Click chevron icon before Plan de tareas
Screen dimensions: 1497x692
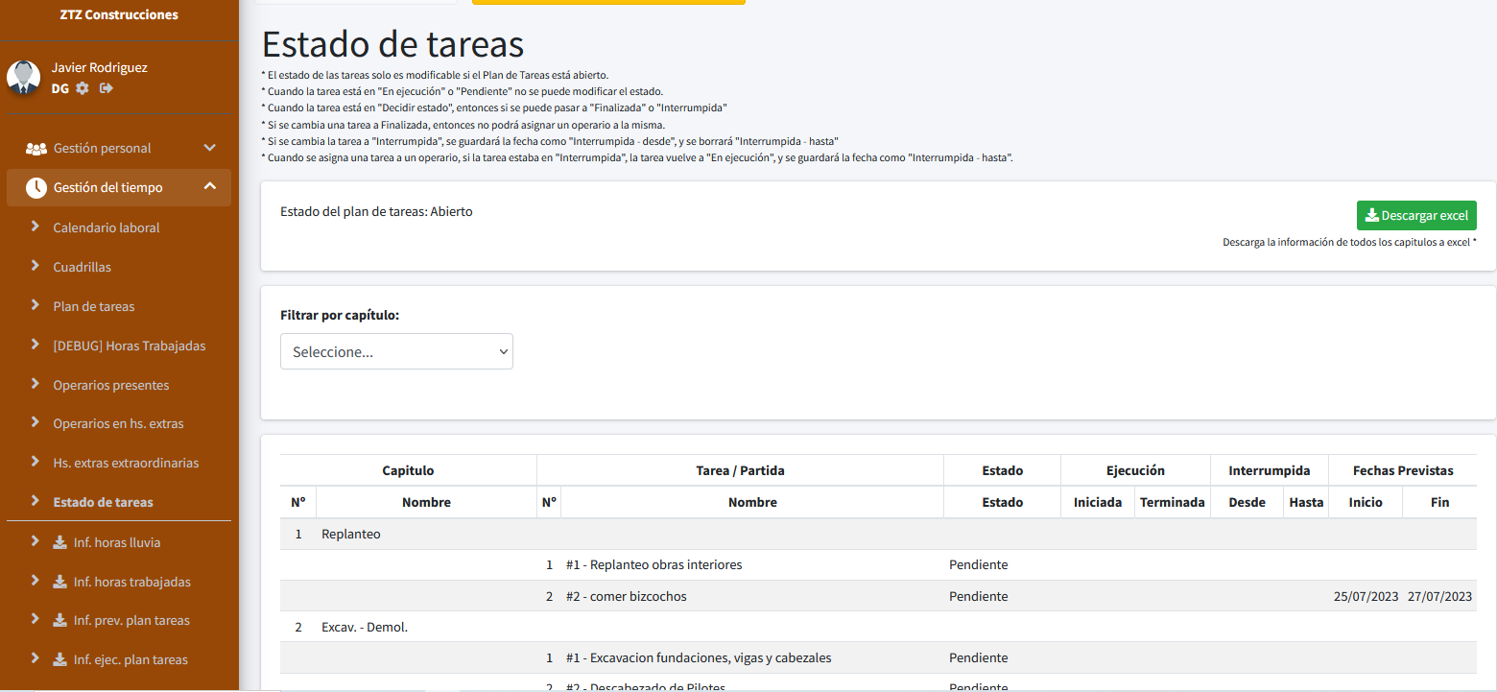(x=36, y=306)
